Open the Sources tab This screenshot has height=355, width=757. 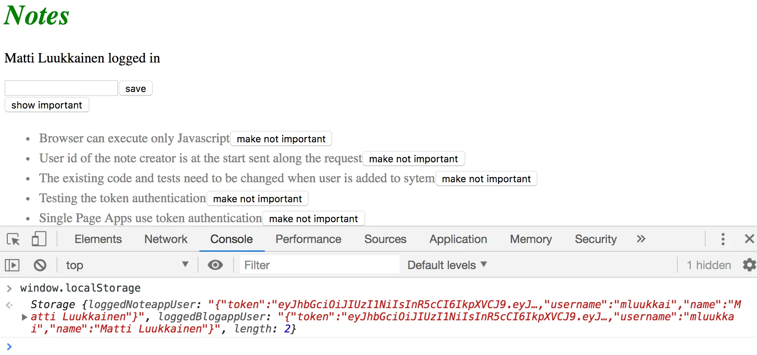pyautogui.click(x=385, y=239)
